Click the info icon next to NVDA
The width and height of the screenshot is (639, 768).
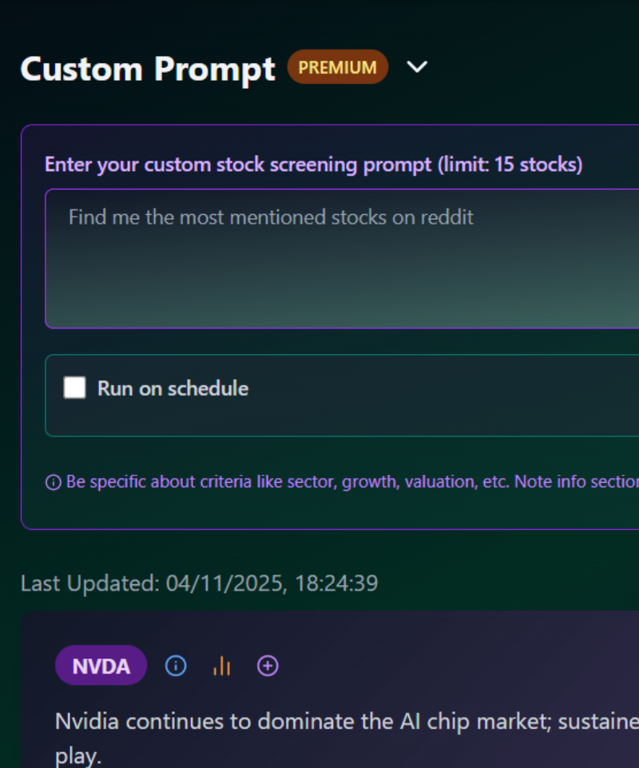176,666
